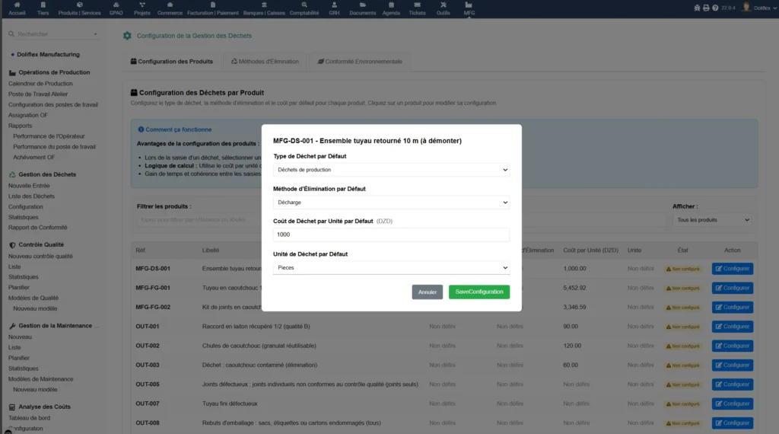The image size is (779, 434).
Task: Click Configurer for the OUT-001 row
Action: click(x=733, y=327)
